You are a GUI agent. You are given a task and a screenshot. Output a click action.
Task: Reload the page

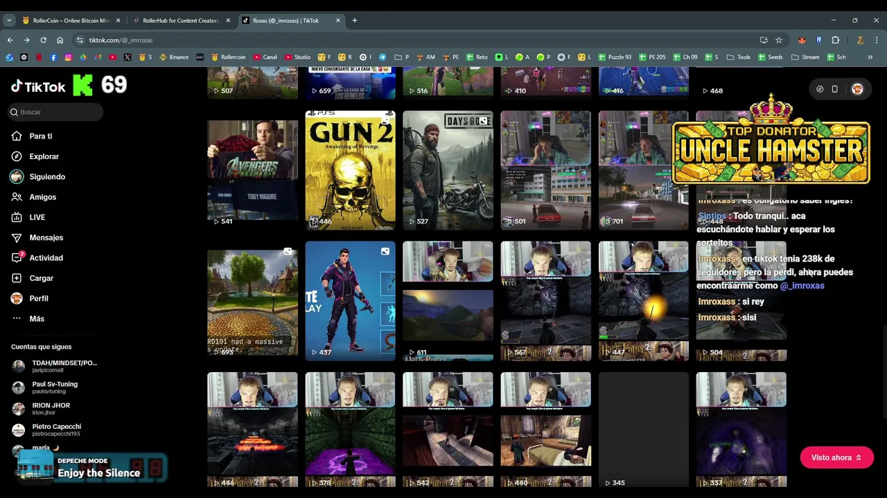(x=43, y=40)
